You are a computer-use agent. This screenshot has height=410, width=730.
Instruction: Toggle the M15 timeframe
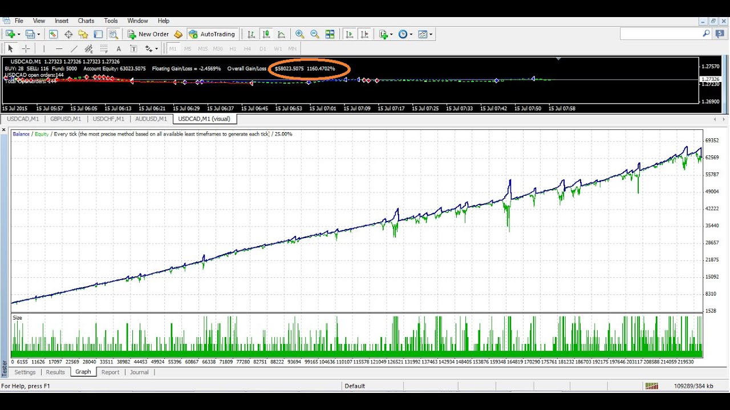tap(202, 49)
